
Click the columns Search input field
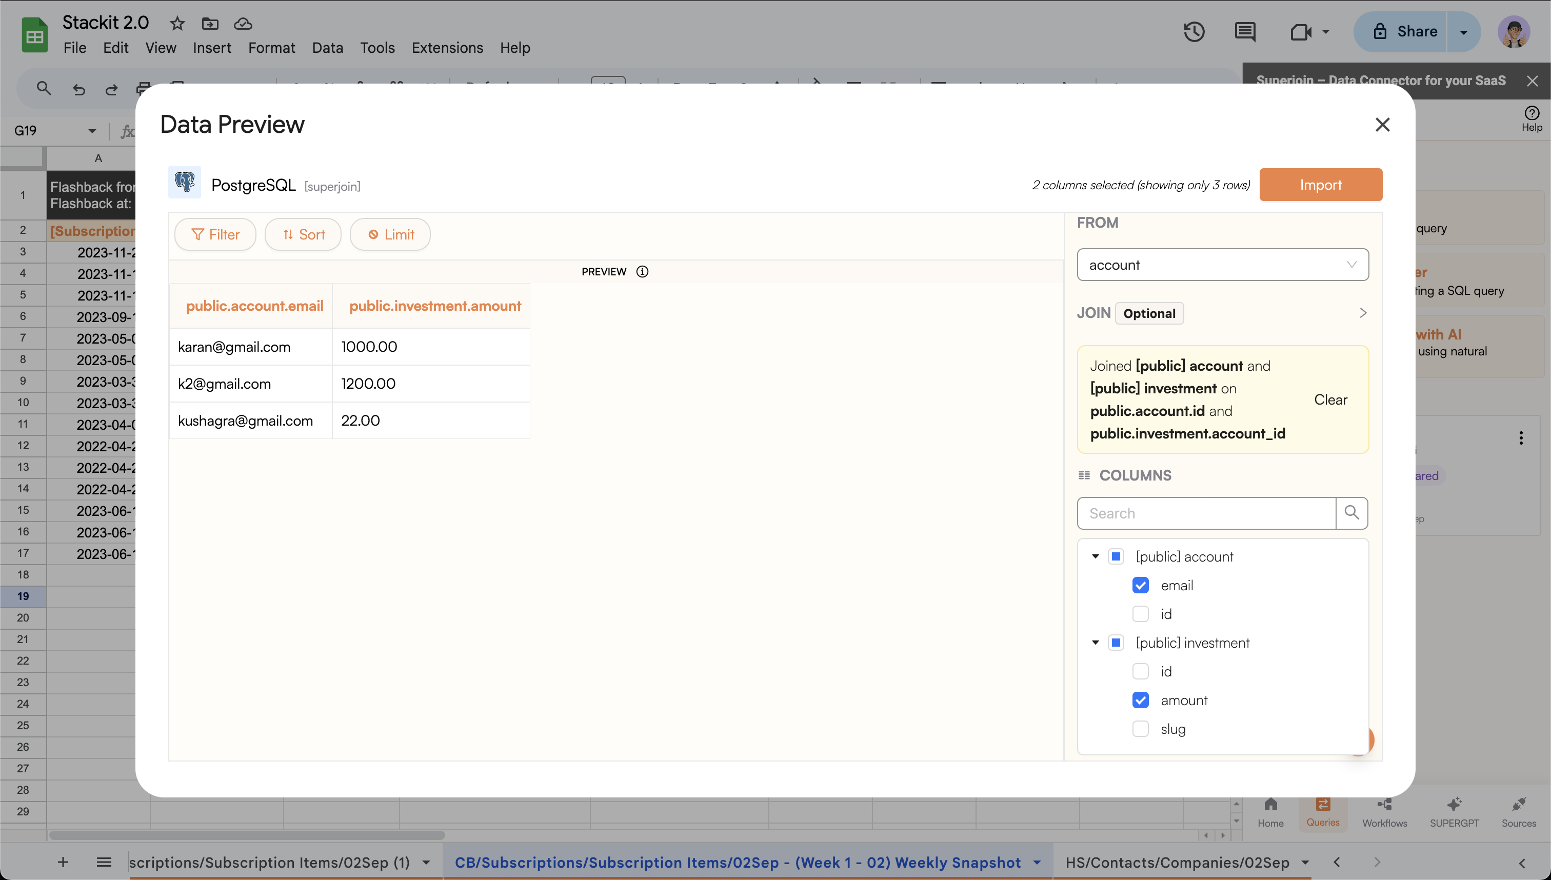click(x=1206, y=513)
